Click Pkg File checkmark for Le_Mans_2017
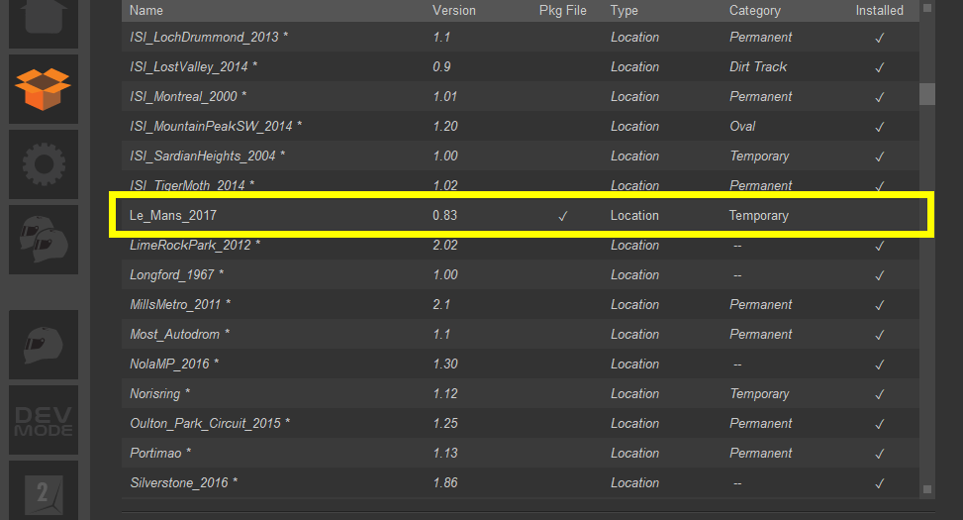 click(x=562, y=216)
